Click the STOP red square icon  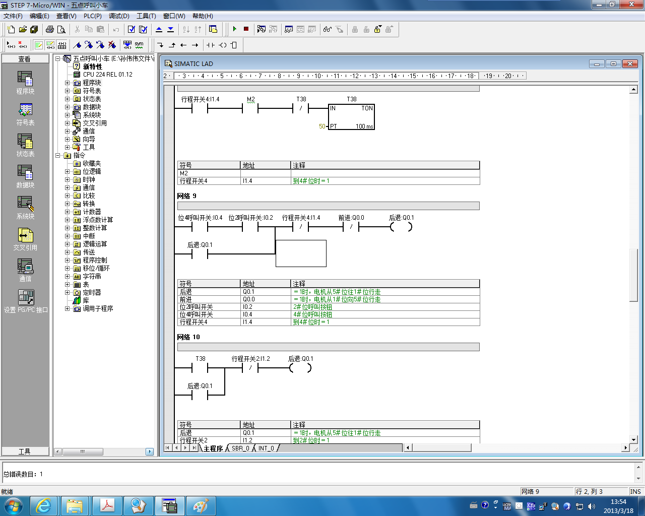click(246, 29)
